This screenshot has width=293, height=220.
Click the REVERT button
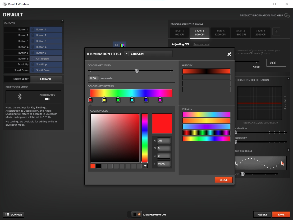click(262, 215)
